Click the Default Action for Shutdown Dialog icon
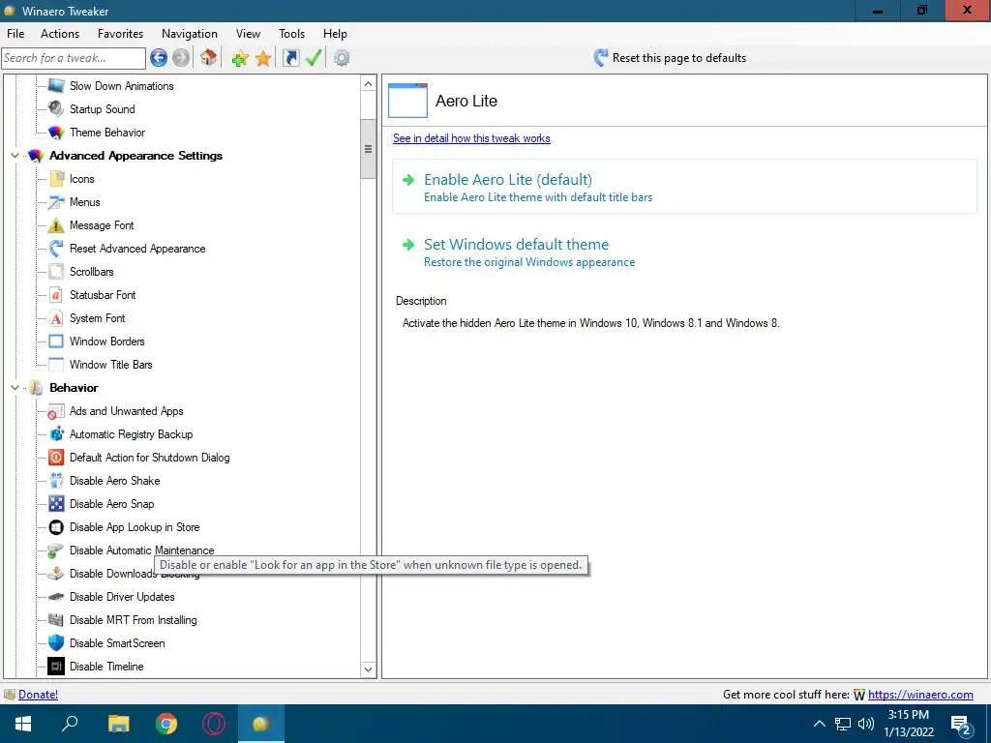The width and height of the screenshot is (991, 743). [56, 458]
